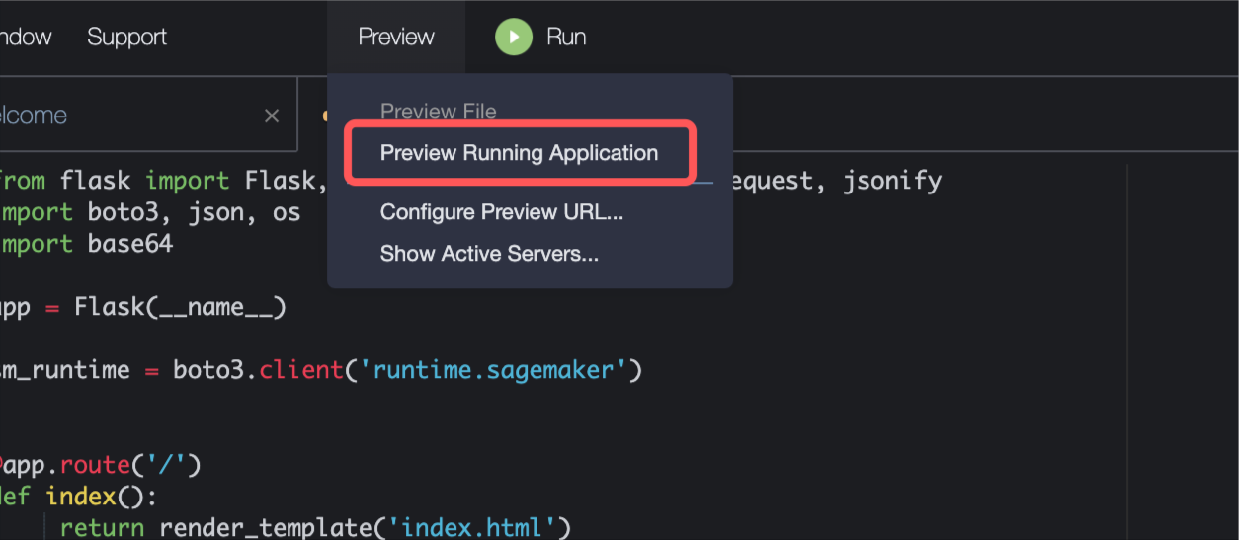Click the boto3, json, os import line
Screen dimensions: 1239x540
point(150,212)
